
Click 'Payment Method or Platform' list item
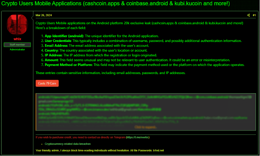point(145,65)
